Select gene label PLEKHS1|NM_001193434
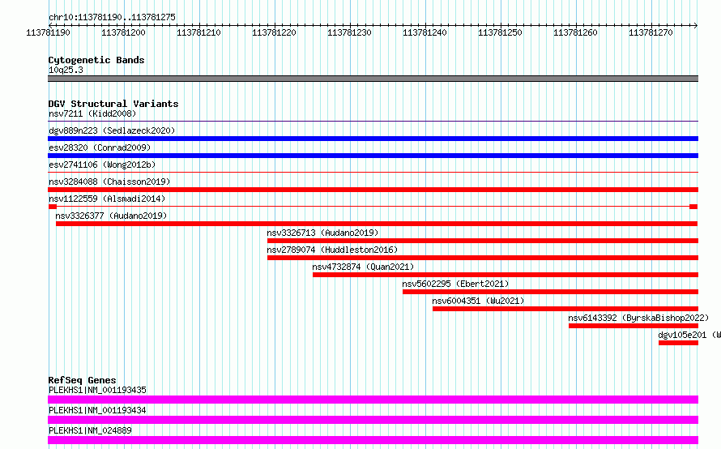 (x=97, y=410)
